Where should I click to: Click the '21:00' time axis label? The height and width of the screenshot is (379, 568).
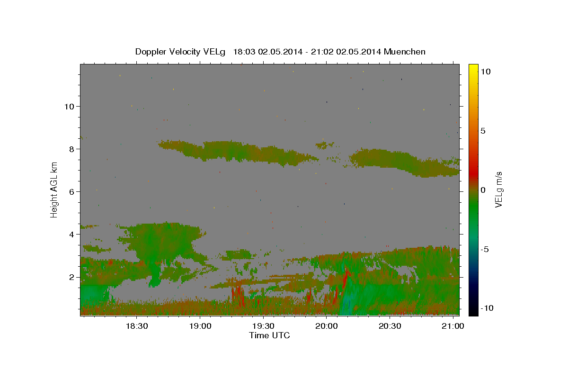tap(453, 326)
